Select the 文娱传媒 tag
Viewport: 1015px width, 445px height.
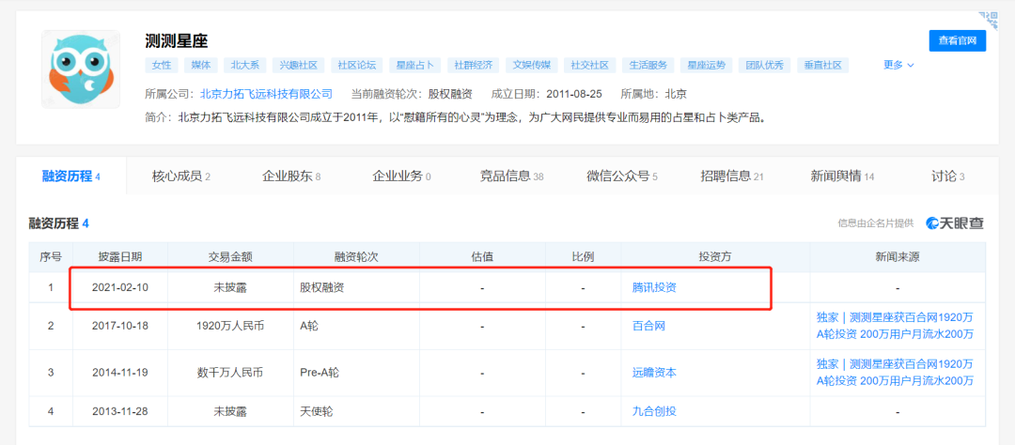tap(531, 66)
